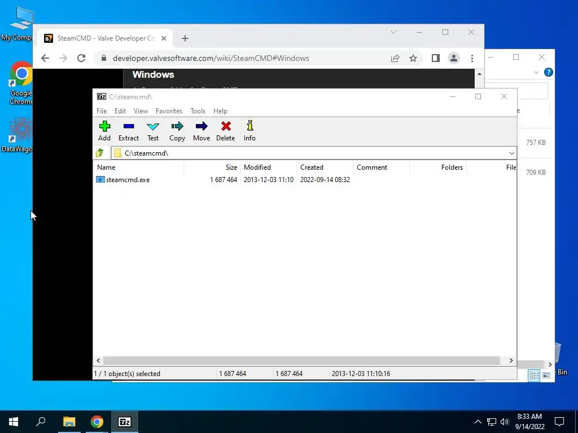The width and height of the screenshot is (578, 433).
Task: Click the 7-Zip taskbar button
Action: click(125, 422)
